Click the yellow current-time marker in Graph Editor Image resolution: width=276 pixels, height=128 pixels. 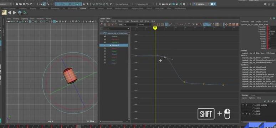tap(155, 28)
